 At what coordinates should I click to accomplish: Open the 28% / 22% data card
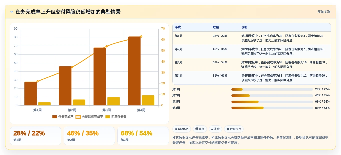coord(35,136)
